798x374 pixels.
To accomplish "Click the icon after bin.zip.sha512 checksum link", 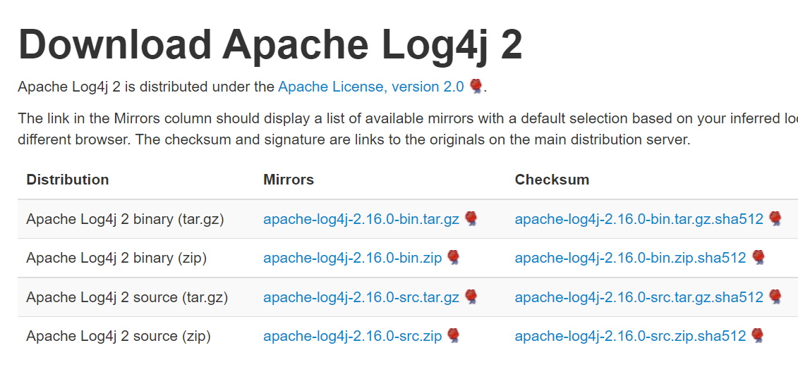I will click(758, 257).
